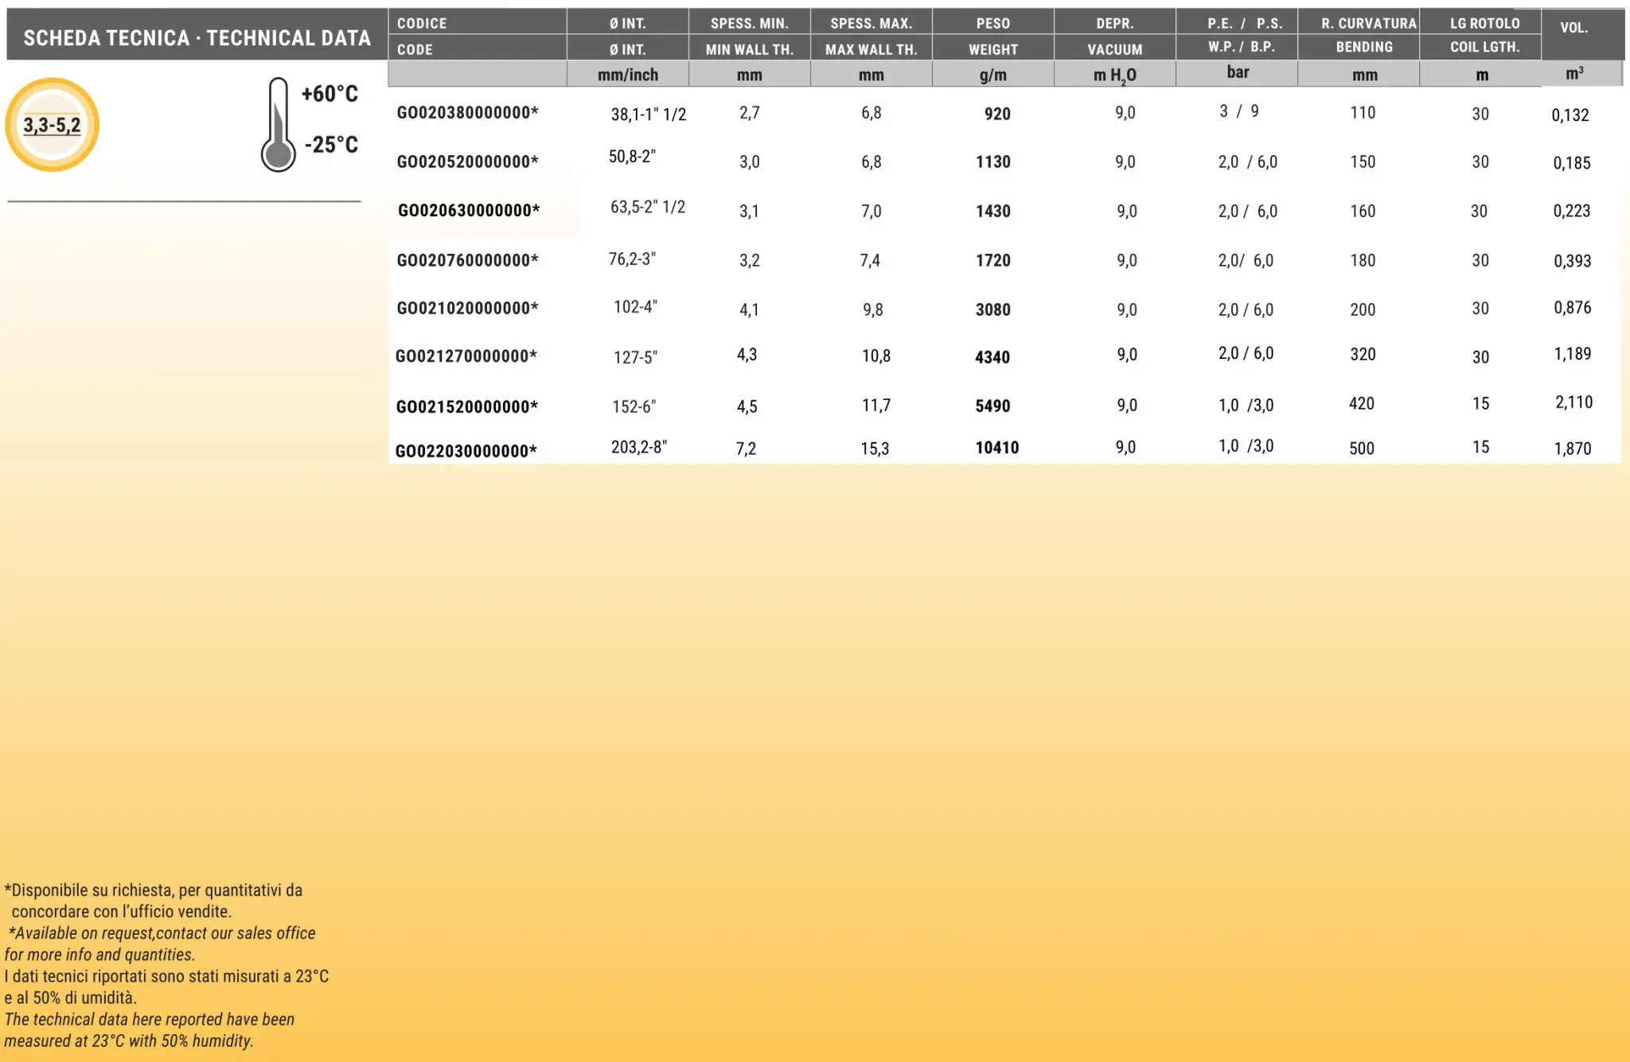Screen dimensions: 1630x1062
Task: Click the VOL. column header
Action: point(1573,29)
